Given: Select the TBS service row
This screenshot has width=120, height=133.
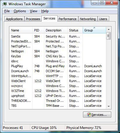Looking at the screenshot, I should point(58,106).
